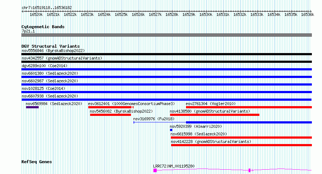Click the 16526k ruler tick label

[138, 15]
